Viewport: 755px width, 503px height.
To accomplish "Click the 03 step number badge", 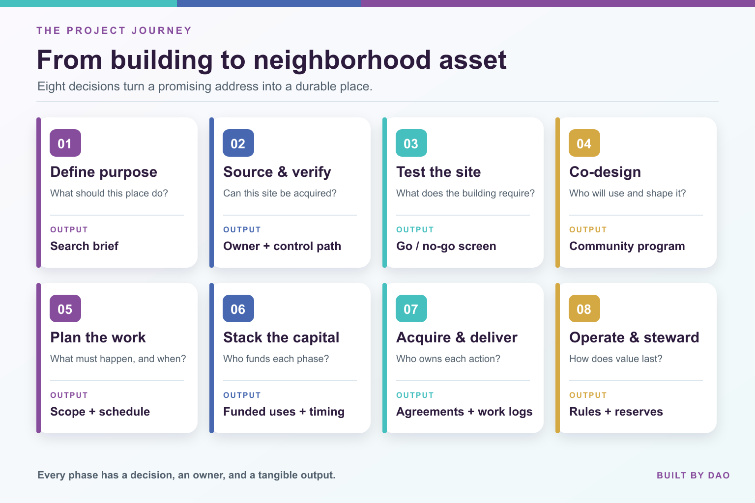I will 411,143.
